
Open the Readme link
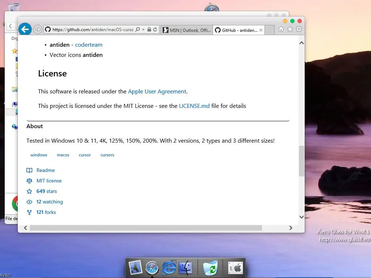(x=45, y=170)
